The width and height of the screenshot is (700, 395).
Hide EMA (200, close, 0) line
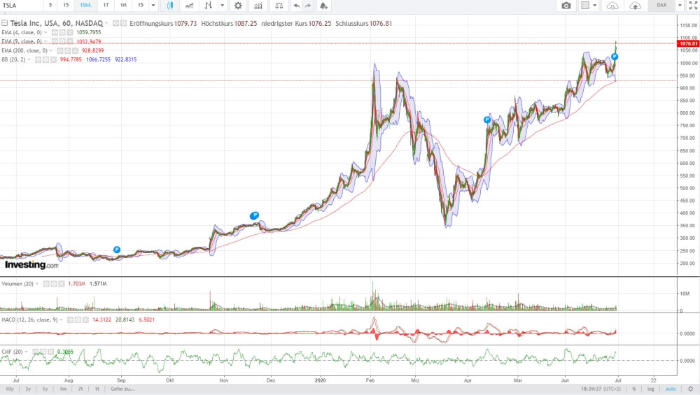[60, 50]
